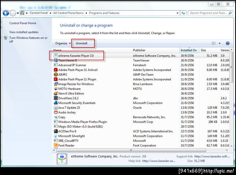Open the Help link URL
This screenshot has height=175, width=236.
[x=159, y=161]
